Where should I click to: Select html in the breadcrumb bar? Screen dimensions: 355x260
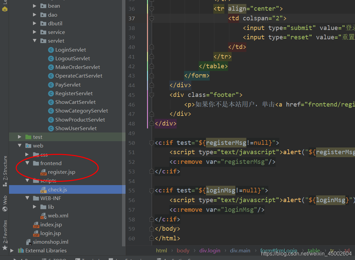[x=161, y=250]
